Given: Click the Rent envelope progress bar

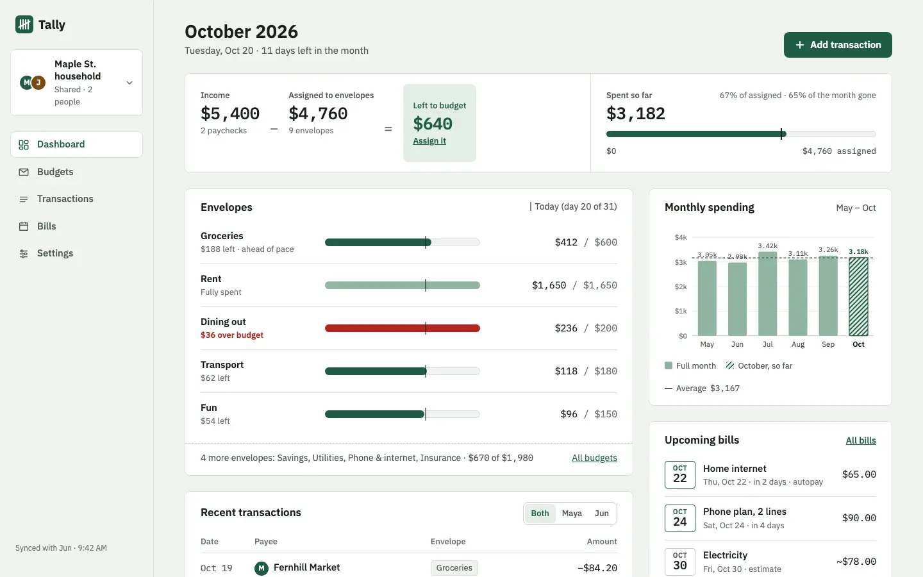Looking at the screenshot, I should click(x=403, y=285).
